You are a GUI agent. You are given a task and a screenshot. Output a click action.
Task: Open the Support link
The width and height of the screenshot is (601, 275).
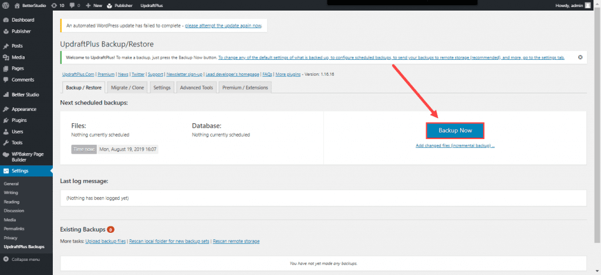(x=156, y=74)
